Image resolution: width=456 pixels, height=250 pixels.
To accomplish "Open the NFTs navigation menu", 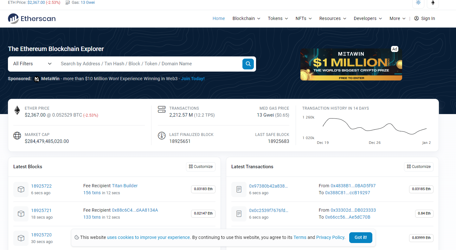I will coord(303,18).
